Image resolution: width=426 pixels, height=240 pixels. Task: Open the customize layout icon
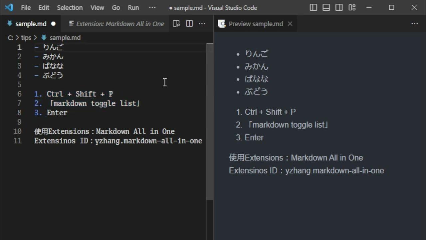[352, 7]
